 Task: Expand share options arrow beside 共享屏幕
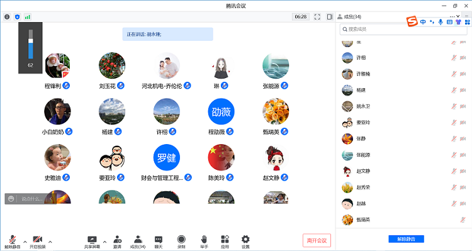click(x=104, y=242)
